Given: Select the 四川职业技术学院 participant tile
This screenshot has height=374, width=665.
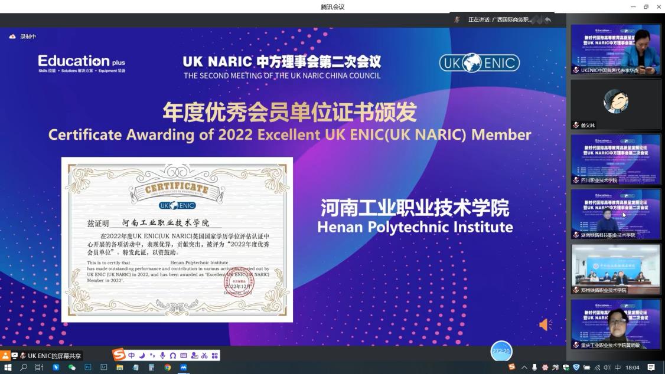Looking at the screenshot, I should click(615, 159).
